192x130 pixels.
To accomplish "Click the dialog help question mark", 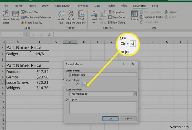I will point(123,64).
